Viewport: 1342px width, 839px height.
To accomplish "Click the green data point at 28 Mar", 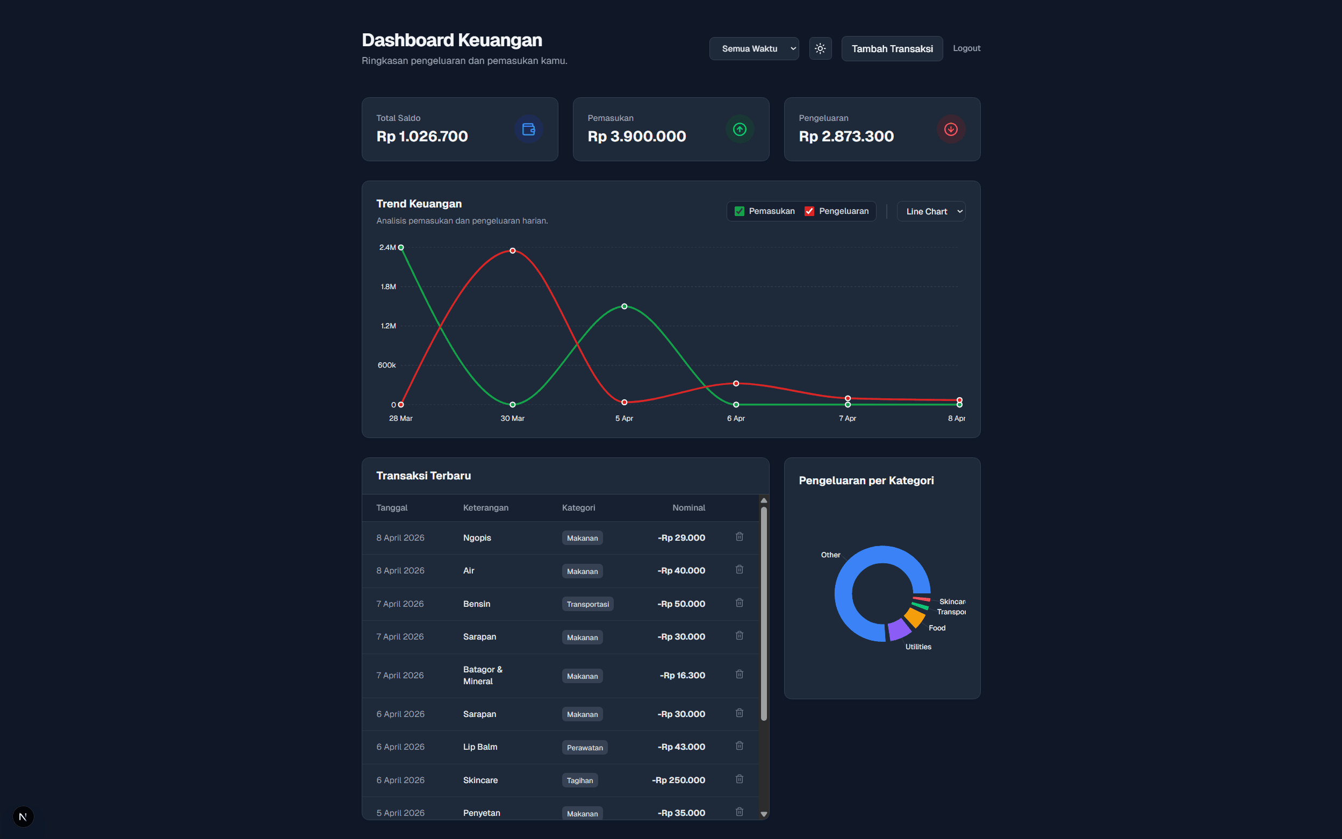I will tap(400, 247).
